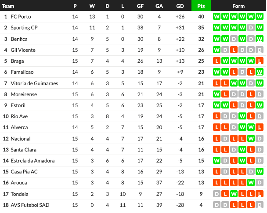Click Estrela da Amadora's green W form badge
The width and height of the screenshot is (267, 213).
[216, 161]
